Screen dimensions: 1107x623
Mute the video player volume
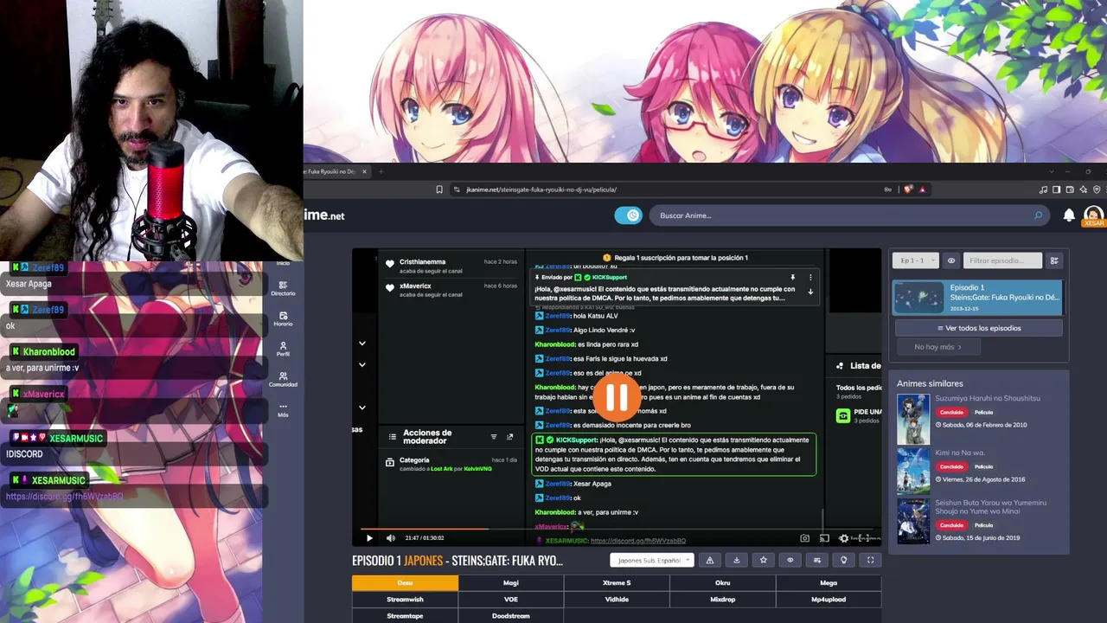pyautogui.click(x=391, y=538)
